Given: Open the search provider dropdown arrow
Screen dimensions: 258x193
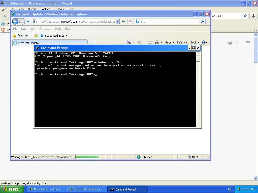Looking at the screenshot, I should tap(207, 22).
